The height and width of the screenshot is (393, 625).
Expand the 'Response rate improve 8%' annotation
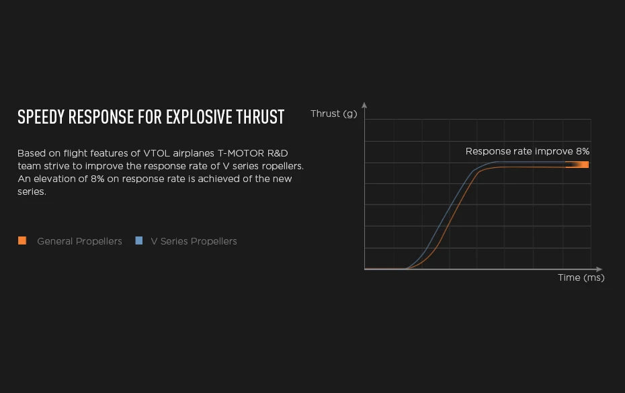[528, 151]
